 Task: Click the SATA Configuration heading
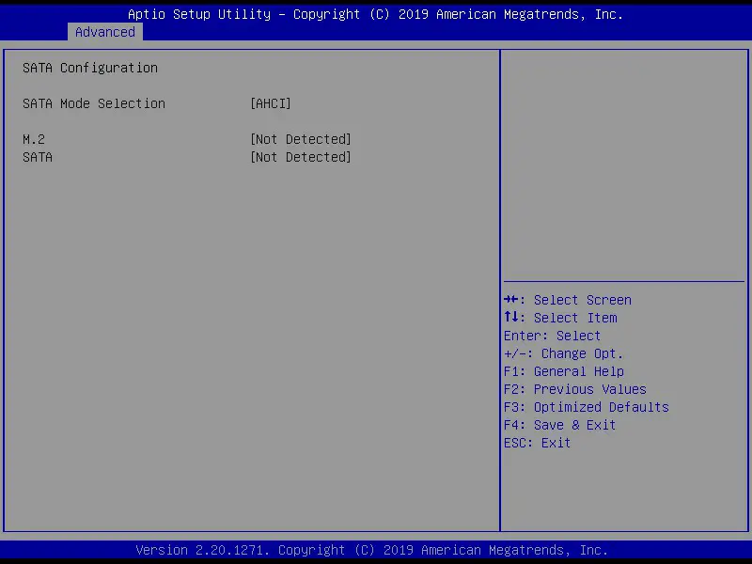pos(90,68)
